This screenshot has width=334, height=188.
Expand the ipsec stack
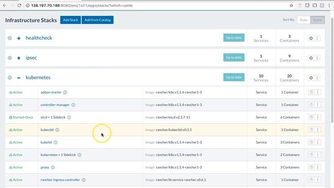19,58
